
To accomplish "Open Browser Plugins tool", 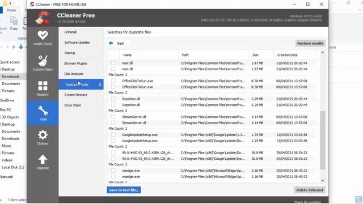I will (x=75, y=63).
